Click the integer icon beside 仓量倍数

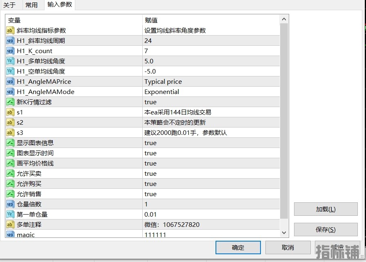click(10, 204)
